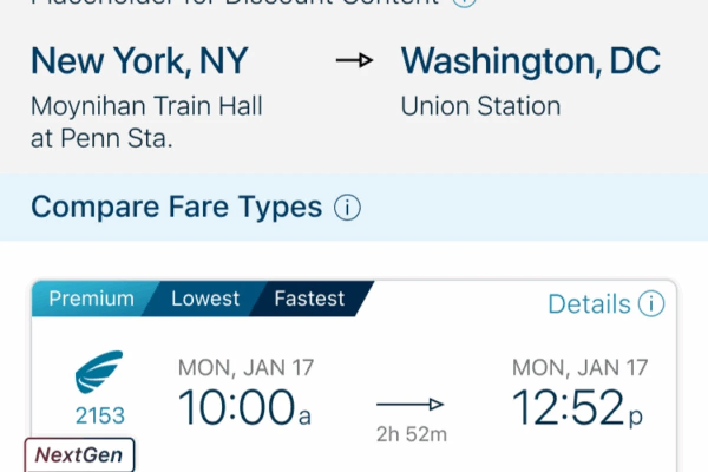This screenshot has height=472, width=708.
Task: Tap the Washington, DC destination
Action: 530,60
